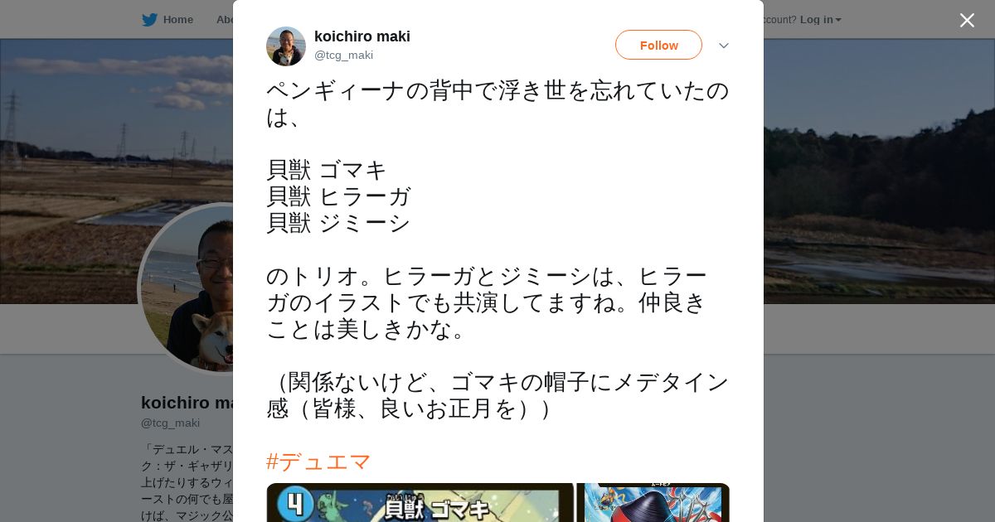Click the blue mana cost 4 circle on the card
Screen dimensions: 995x522
tap(294, 503)
